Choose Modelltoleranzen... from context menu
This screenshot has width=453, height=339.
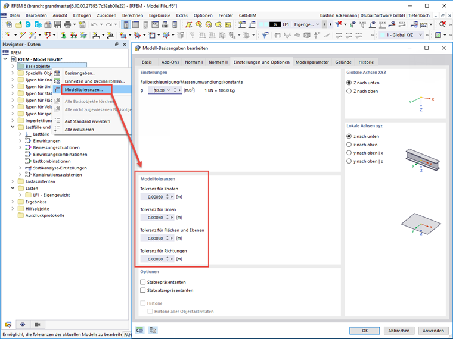click(83, 90)
